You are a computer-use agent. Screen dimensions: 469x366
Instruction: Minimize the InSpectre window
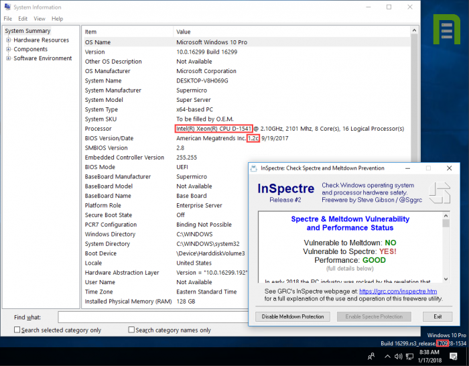(x=407, y=168)
